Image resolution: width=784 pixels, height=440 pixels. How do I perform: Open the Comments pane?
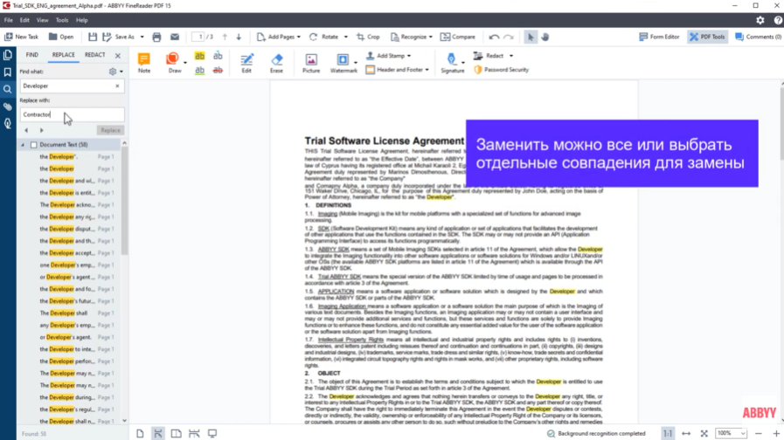pos(758,37)
